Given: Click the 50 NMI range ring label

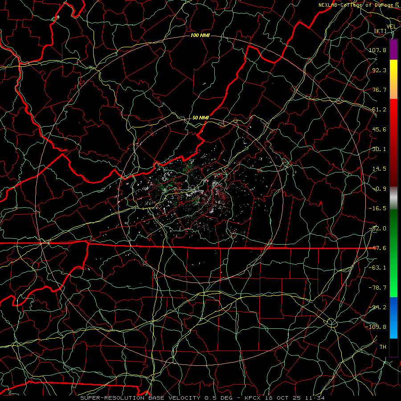Looking at the screenshot, I should tap(200, 118).
